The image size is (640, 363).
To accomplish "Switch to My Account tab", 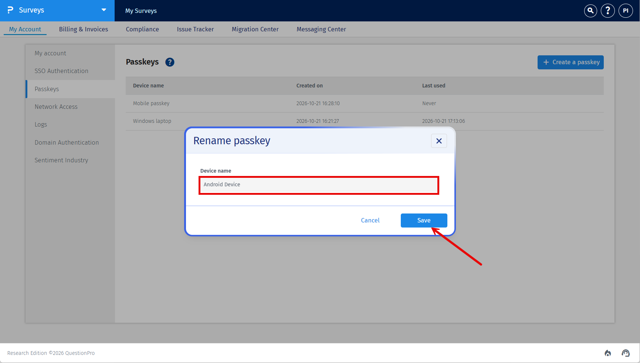I will 25,29.
